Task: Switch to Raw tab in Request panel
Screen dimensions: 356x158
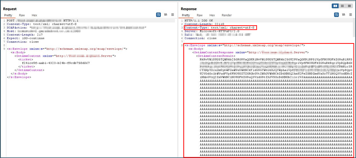Action: coord(22,15)
